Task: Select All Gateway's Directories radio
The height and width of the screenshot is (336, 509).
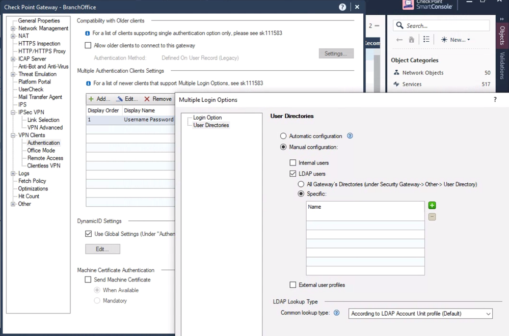Action: click(301, 184)
